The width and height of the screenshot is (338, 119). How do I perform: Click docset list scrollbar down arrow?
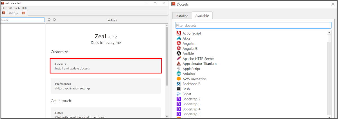point(329,116)
